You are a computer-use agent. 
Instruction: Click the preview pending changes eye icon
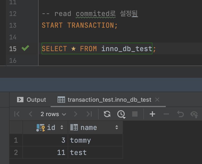click(194, 114)
